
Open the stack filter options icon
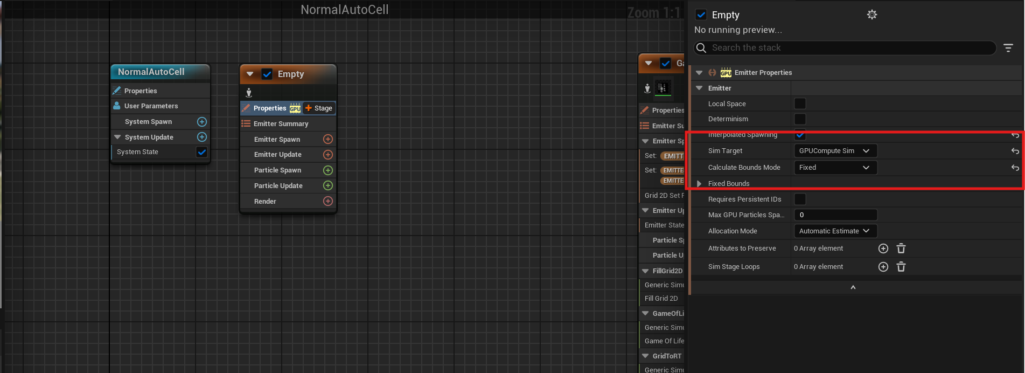1008,48
